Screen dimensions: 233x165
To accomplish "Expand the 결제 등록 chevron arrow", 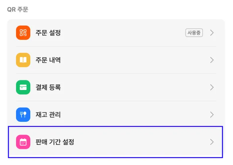I will click(212, 87).
